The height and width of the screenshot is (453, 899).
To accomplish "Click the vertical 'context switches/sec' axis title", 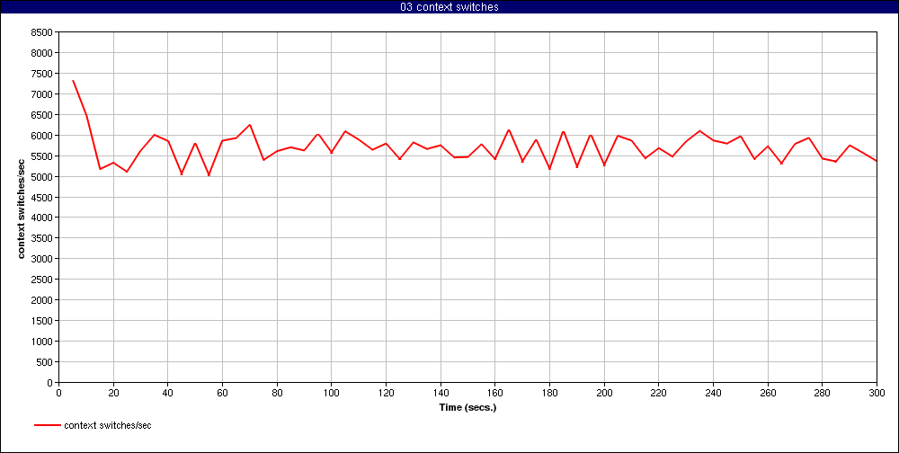I will coord(22,208).
